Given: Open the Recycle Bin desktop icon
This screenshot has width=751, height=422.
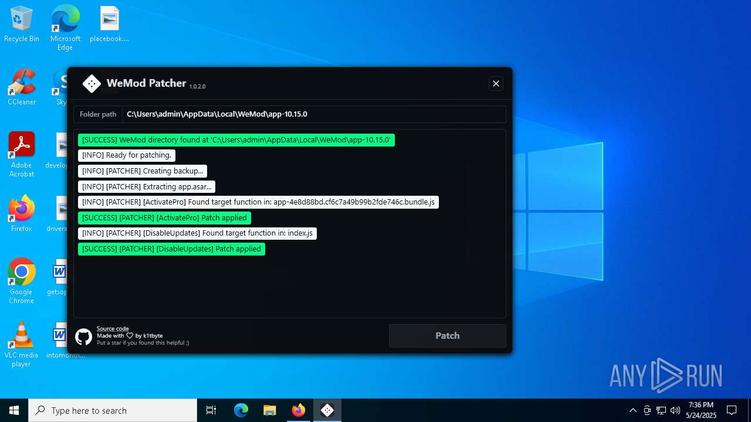Looking at the screenshot, I should [22, 24].
